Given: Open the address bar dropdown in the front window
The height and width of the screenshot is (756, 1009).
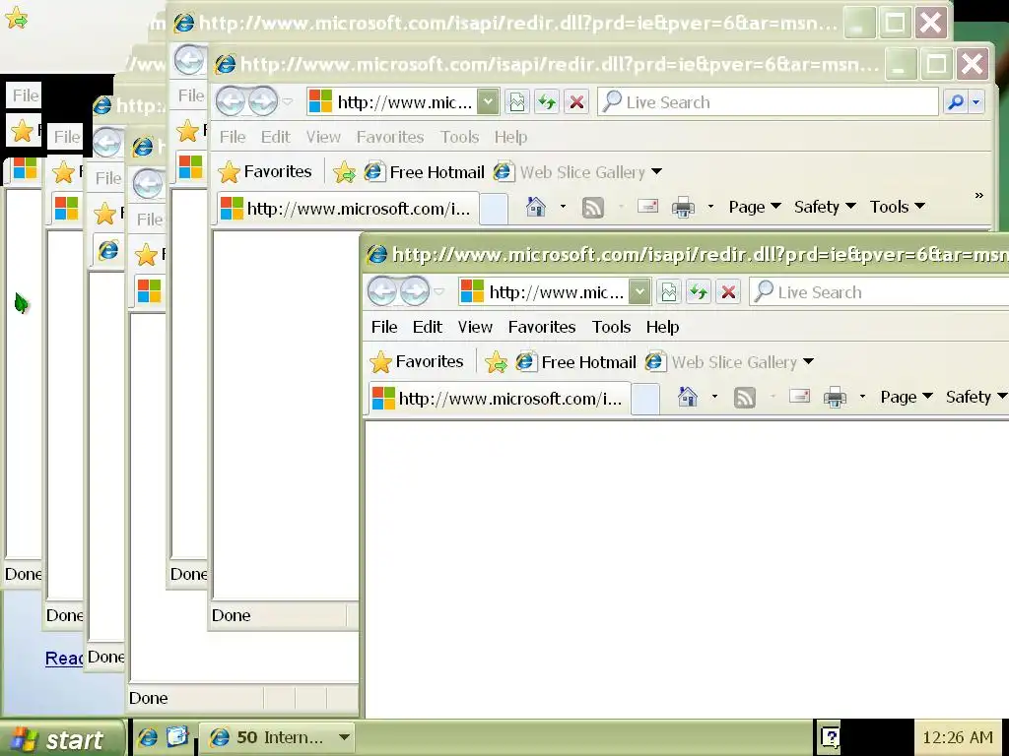Looking at the screenshot, I should (639, 292).
